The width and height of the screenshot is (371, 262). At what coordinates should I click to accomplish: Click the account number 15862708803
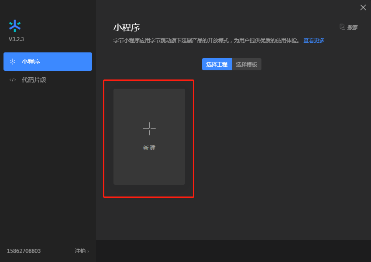point(24,251)
